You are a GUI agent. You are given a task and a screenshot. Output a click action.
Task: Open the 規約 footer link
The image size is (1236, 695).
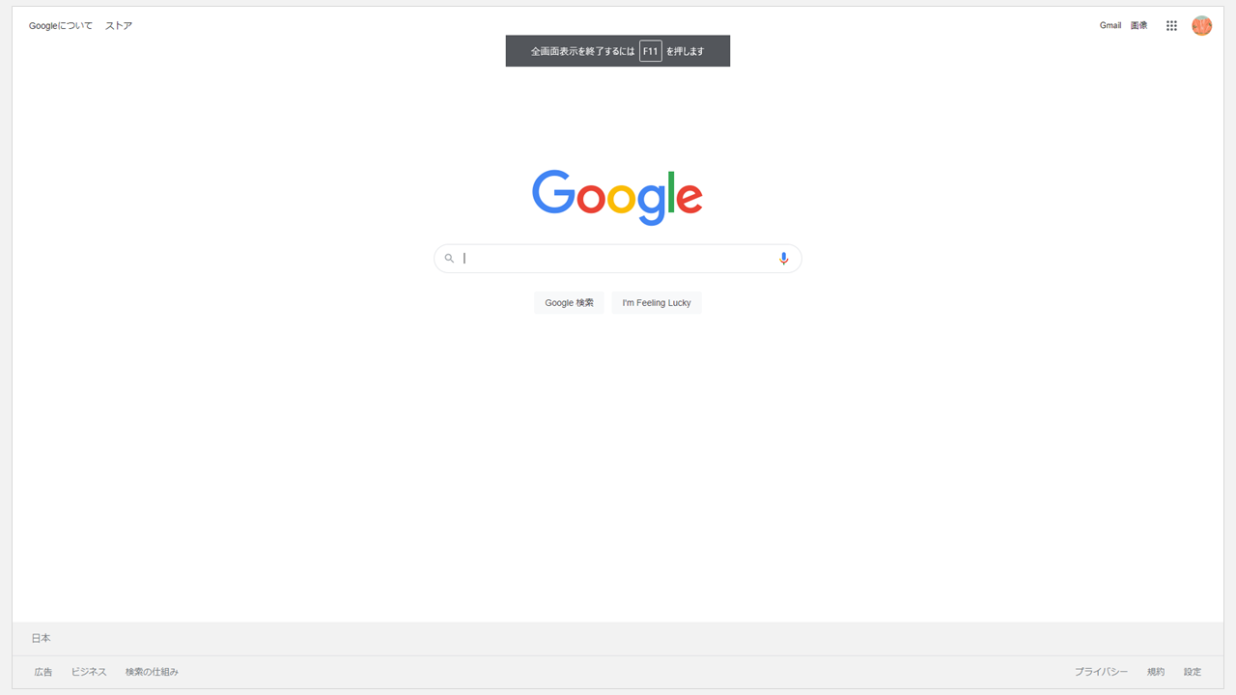[x=1156, y=672]
